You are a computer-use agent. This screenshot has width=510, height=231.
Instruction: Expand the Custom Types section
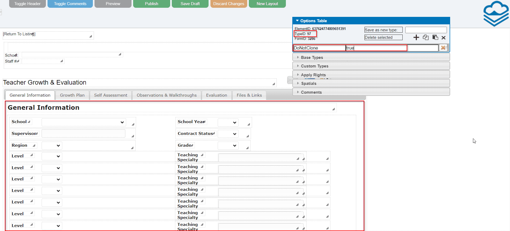(371, 66)
